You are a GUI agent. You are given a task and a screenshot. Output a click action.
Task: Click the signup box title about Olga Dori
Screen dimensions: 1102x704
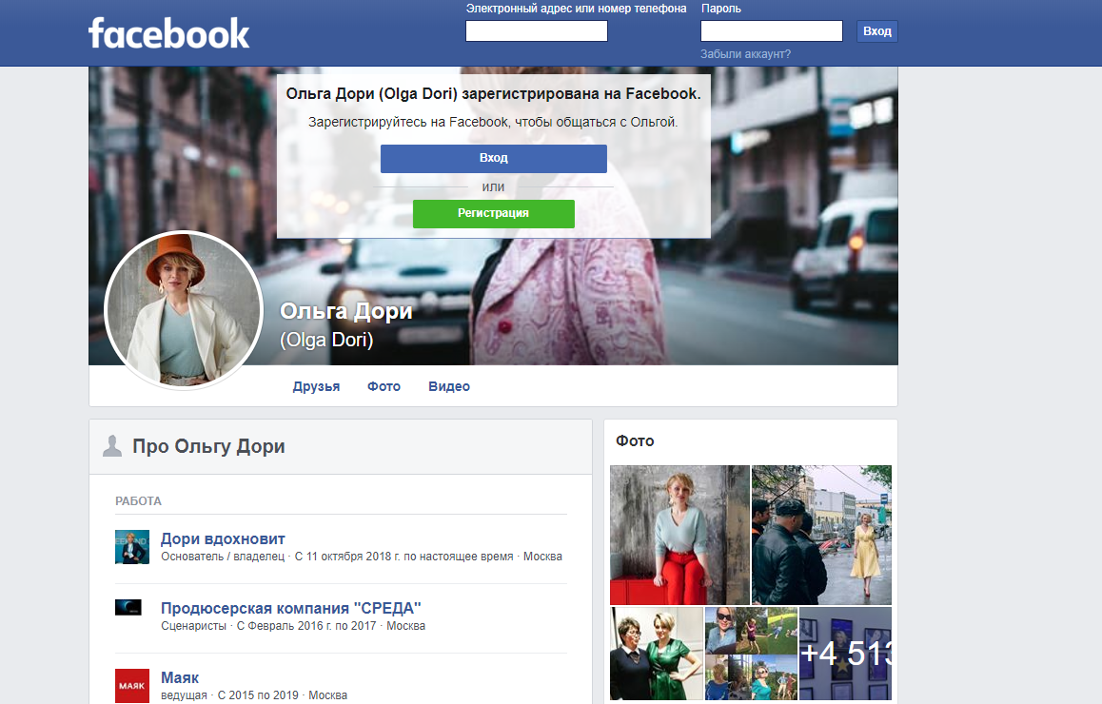493,94
